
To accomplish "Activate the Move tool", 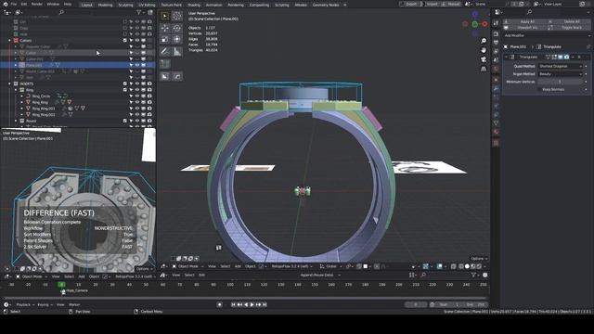I will coord(165,28).
